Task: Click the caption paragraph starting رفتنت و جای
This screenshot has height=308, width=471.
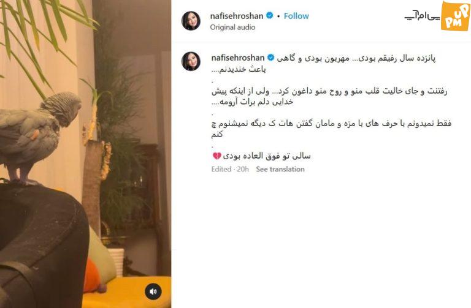Action: click(x=329, y=96)
